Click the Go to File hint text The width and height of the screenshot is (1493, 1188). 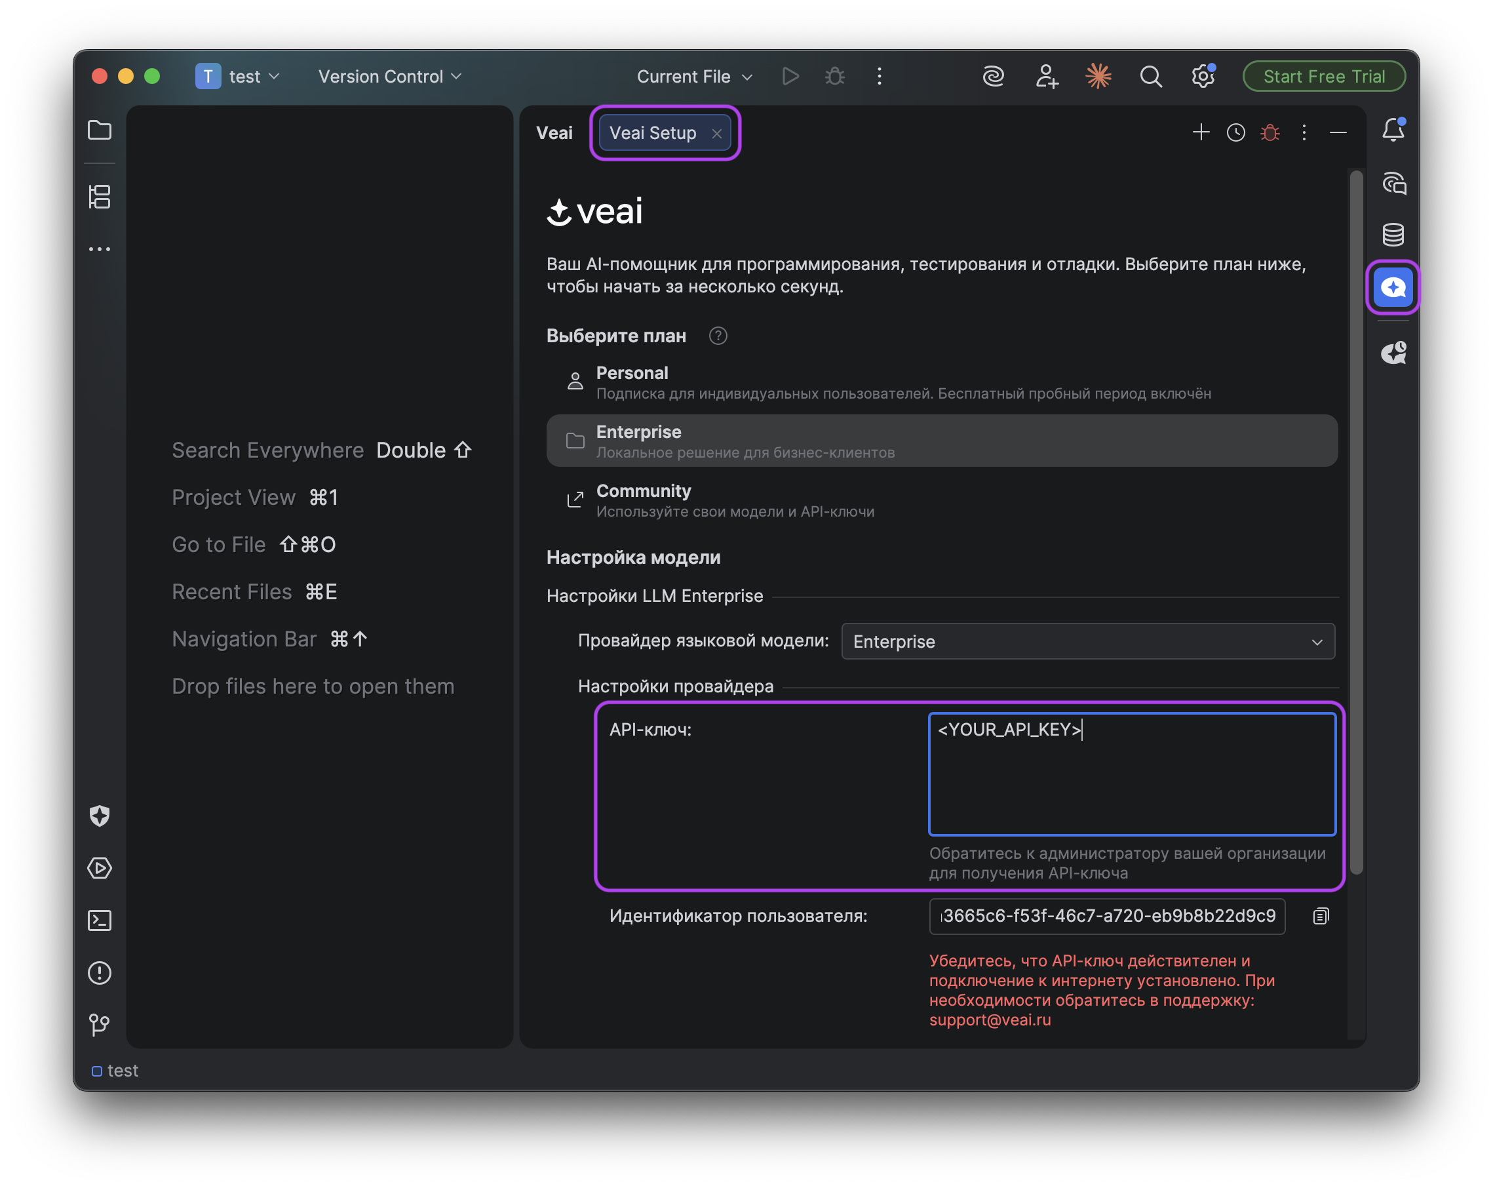click(219, 544)
